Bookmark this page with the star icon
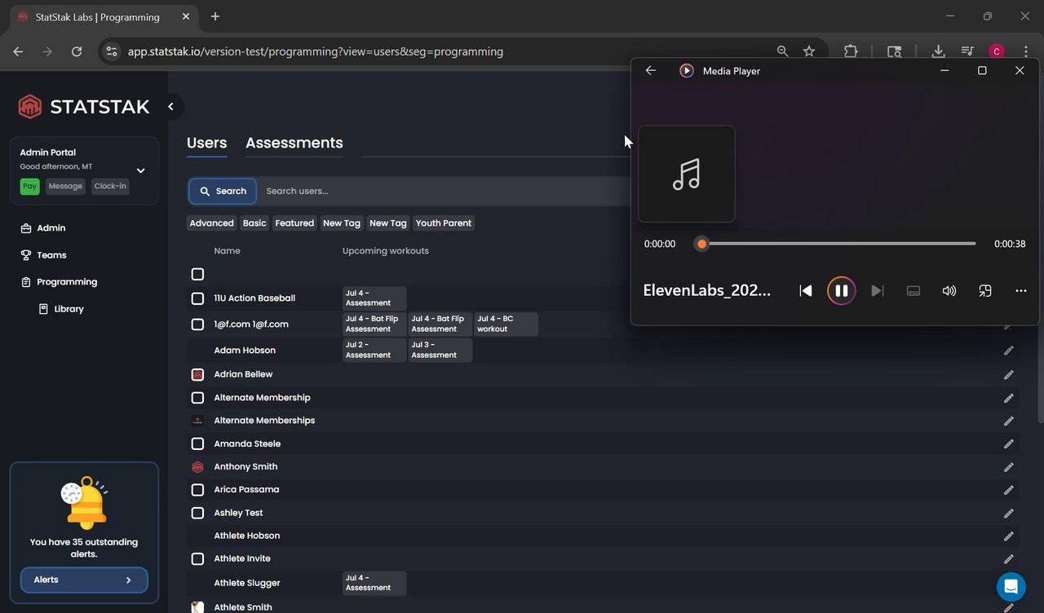The height and width of the screenshot is (613, 1044). point(809,51)
